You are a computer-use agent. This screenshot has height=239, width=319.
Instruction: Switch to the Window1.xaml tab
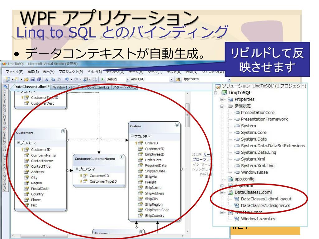[x=65, y=87]
